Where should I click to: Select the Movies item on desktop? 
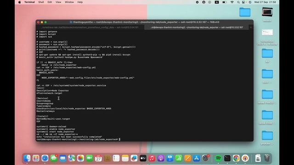coord(267,14)
